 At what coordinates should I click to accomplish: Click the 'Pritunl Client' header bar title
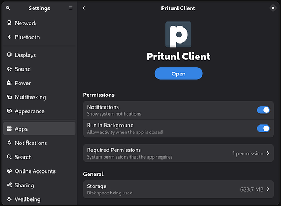click(x=178, y=8)
